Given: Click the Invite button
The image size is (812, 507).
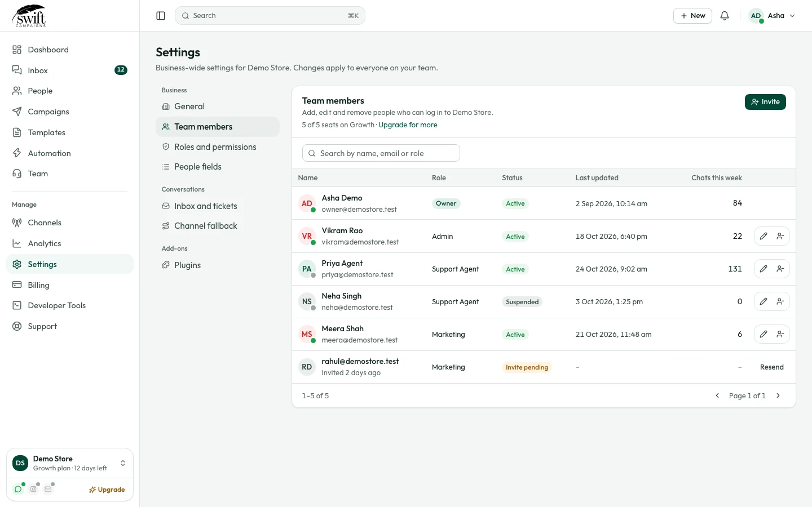Looking at the screenshot, I should (765, 102).
